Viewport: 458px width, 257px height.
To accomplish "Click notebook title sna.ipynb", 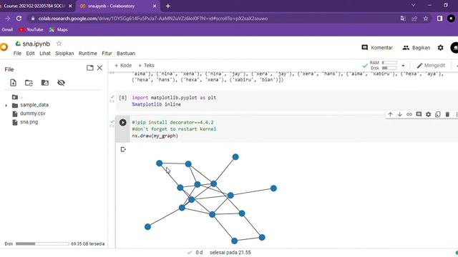I will pyautogui.click(x=36, y=44).
